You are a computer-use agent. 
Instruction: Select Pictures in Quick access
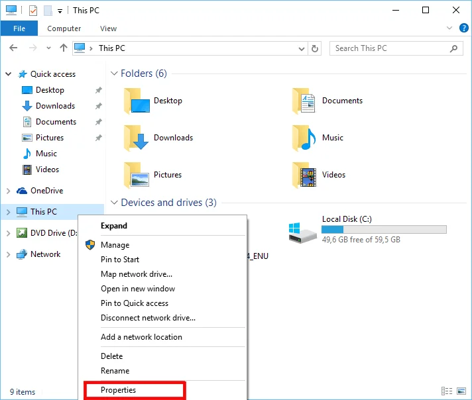[x=50, y=138]
